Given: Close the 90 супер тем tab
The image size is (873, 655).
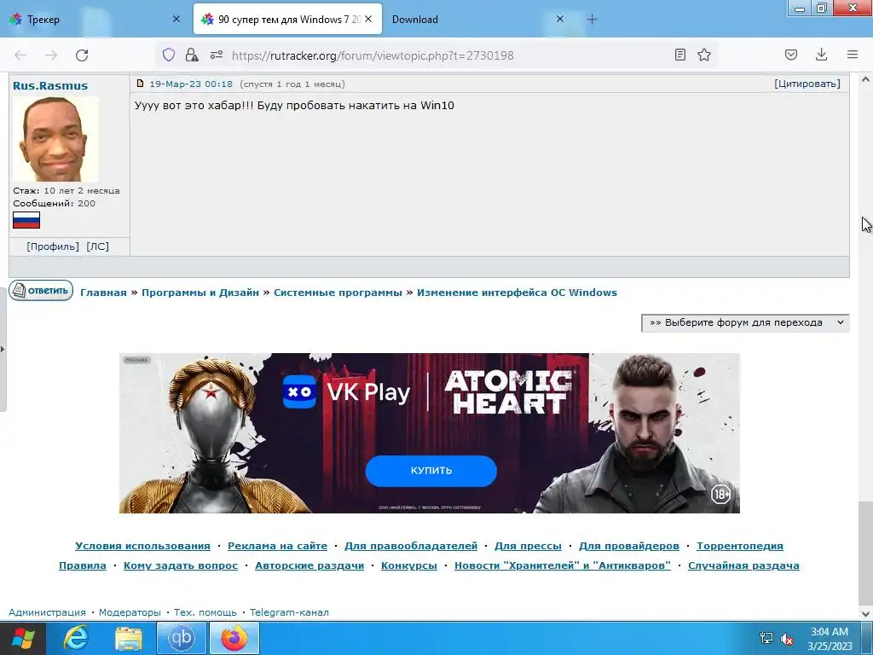Looking at the screenshot, I should (368, 19).
